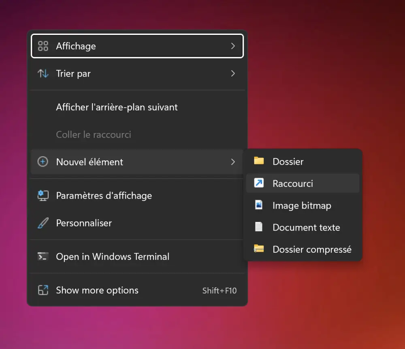
Task: Click the yellow Dossier folder icon
Action: pos(259,161)
